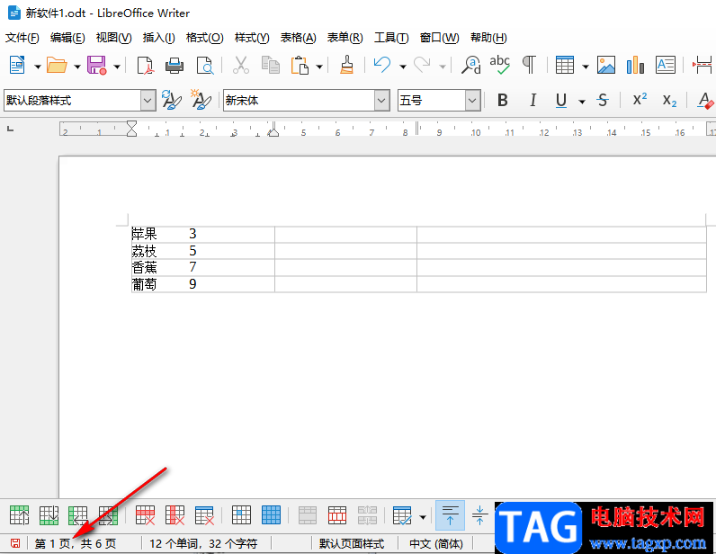Run the abc spelling check

click(499, 66)
